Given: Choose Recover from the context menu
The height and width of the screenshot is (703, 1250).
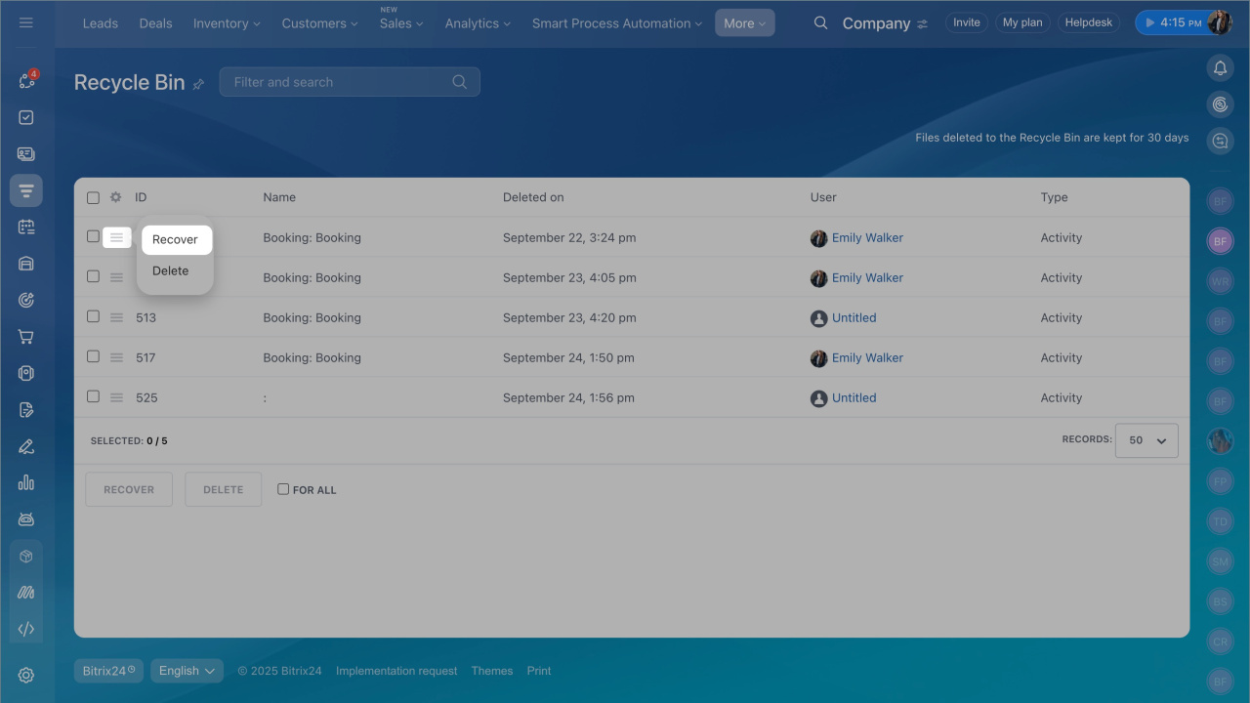Looking at the screenshot, I should tap(175, 239).
